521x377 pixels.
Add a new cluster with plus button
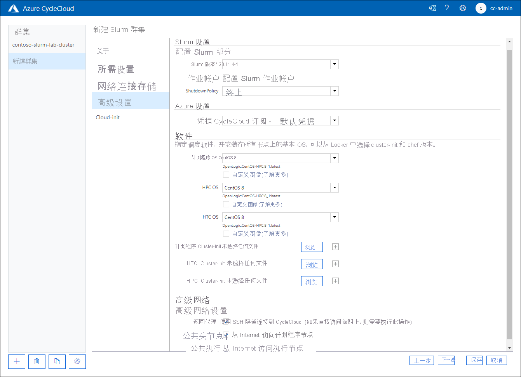point(17,361)
